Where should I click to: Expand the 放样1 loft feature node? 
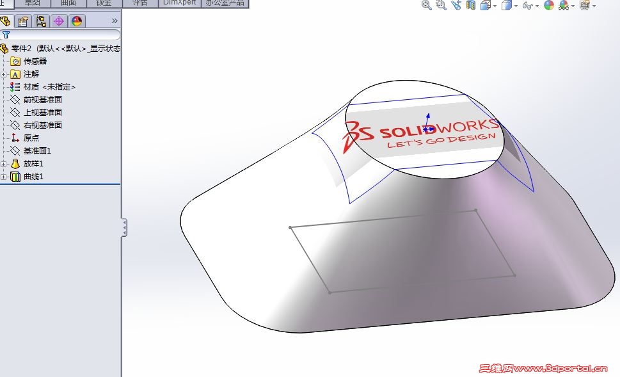pos(4,164)
